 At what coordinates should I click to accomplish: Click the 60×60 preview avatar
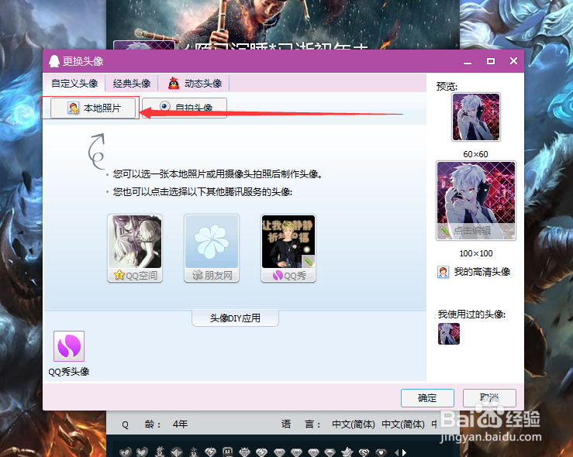tap(476, 117)
